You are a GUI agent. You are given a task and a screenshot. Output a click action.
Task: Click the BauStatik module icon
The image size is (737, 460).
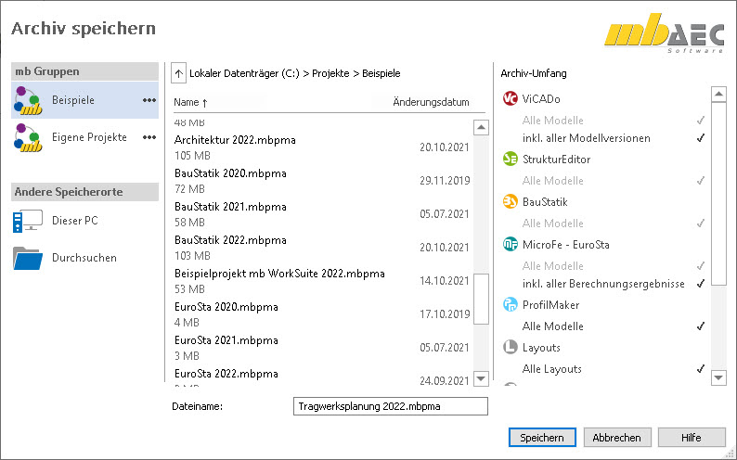coord(510,201)
